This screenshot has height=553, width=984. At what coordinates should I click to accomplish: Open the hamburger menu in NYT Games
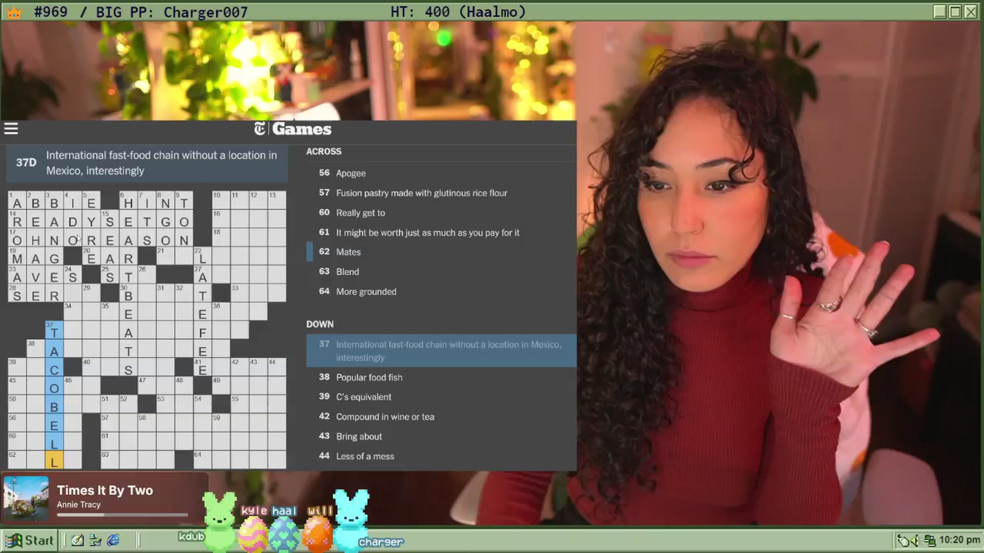click(11, 129)
